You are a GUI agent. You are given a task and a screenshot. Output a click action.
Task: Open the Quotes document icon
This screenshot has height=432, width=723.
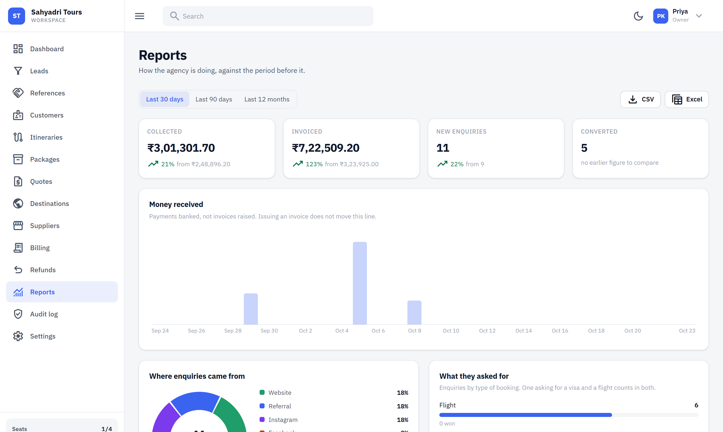[x=18, y=181]
